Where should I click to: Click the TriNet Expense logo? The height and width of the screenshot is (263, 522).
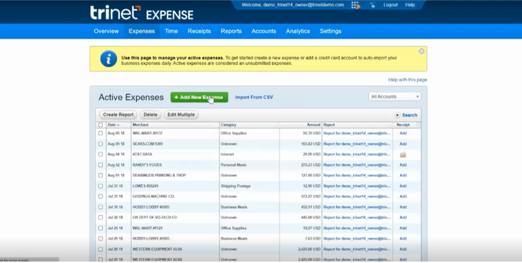click(x=142, y=13)
